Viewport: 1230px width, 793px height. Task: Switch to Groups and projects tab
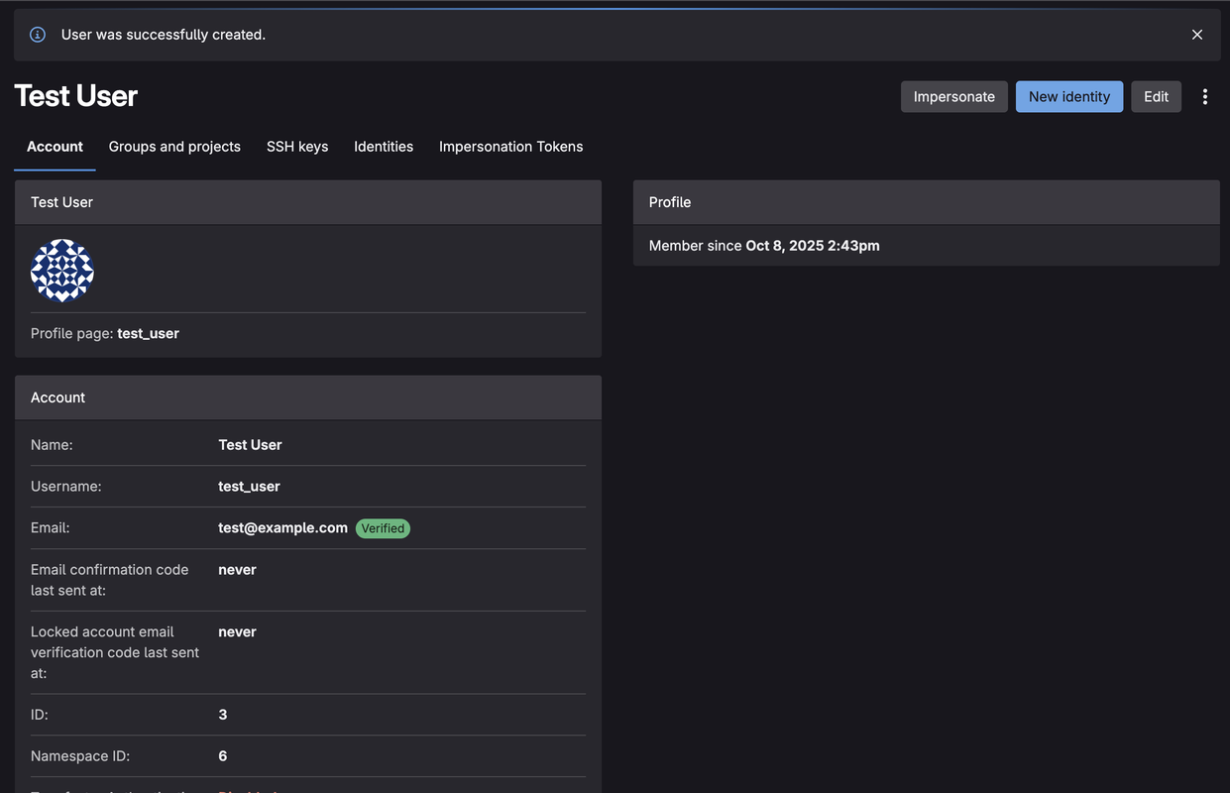174,147
